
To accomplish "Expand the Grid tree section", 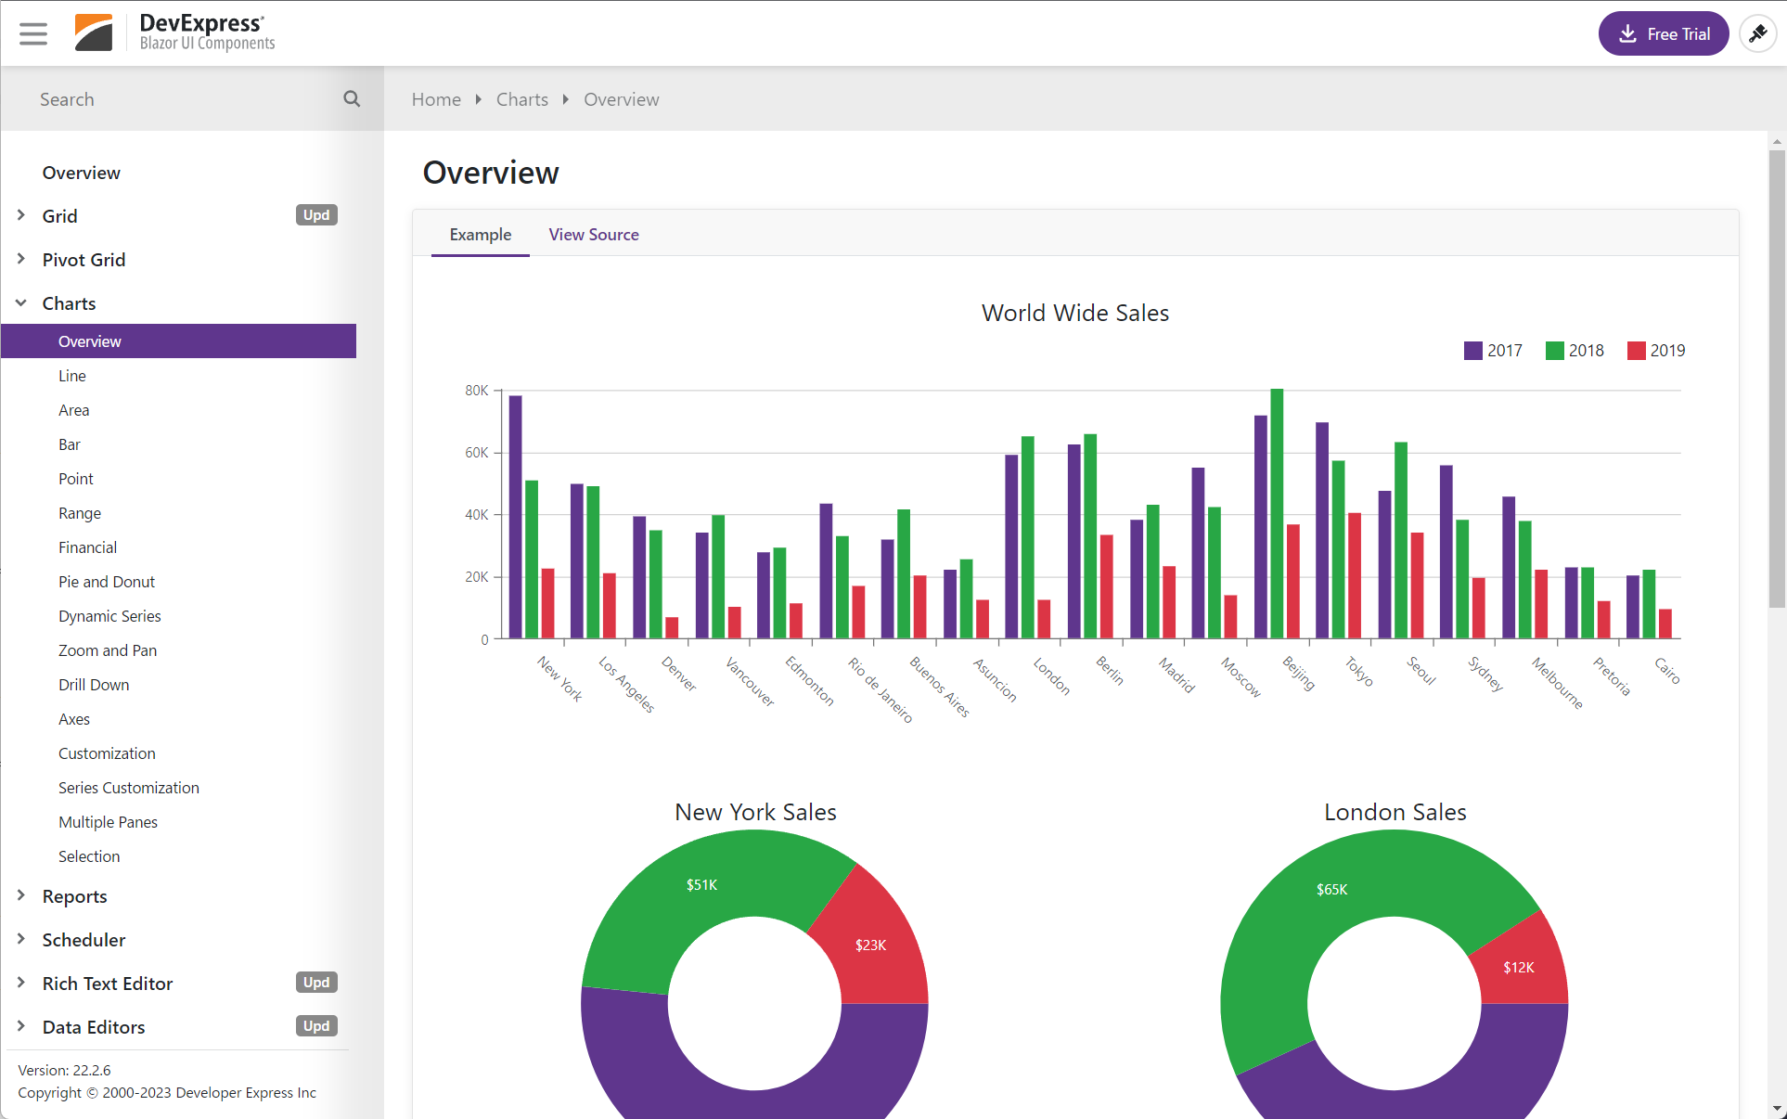I will (21, 215).
